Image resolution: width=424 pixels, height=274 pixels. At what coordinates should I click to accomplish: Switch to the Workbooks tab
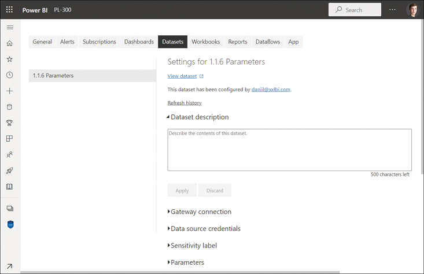point(206,42)
